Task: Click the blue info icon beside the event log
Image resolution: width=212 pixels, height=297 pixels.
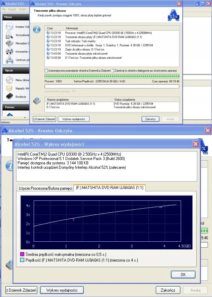Action: point(37,29)
